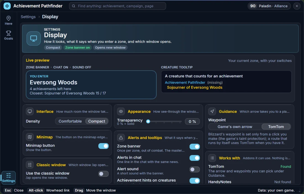Click the Compact status chip
The width and height of the screenshot is (304, 194).
coord(53,48)
